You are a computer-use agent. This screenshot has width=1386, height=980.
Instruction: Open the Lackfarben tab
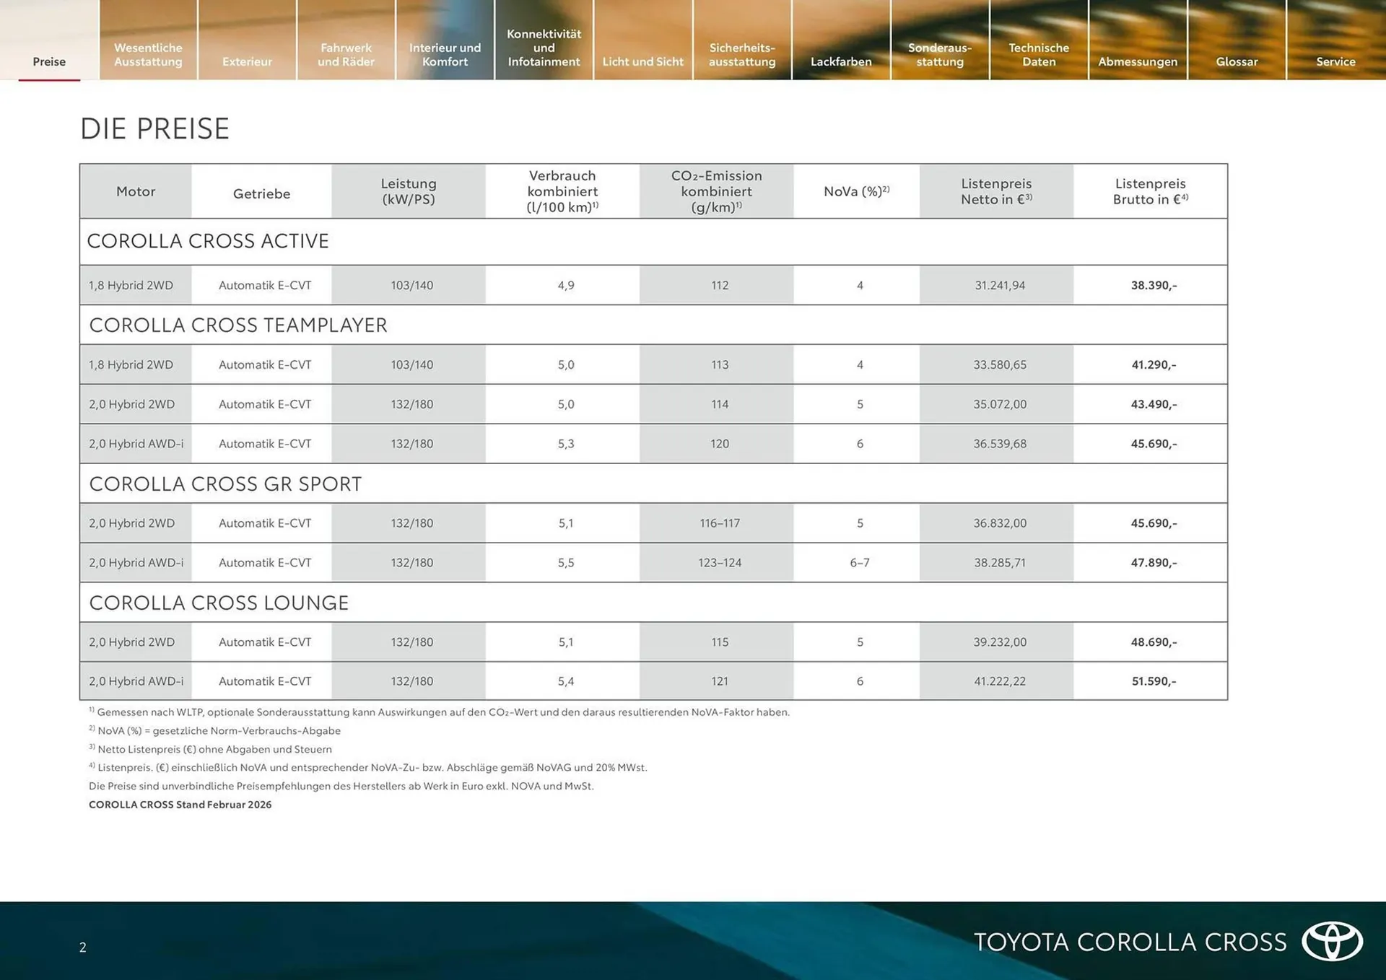pos(840,61)
